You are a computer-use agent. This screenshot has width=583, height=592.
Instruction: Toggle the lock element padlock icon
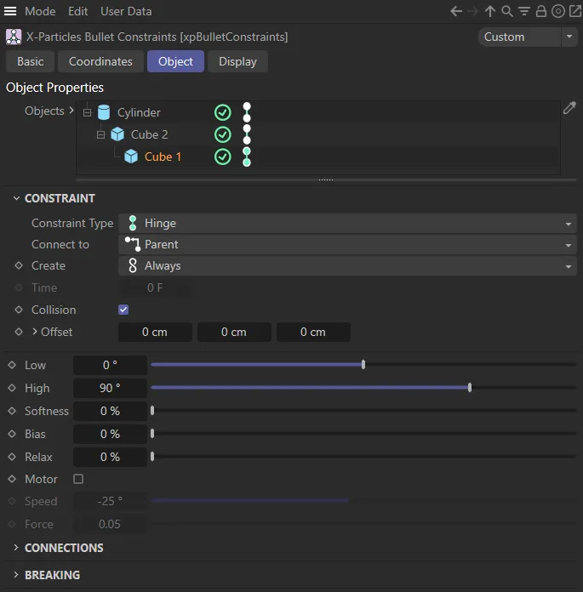coord(541,11)
